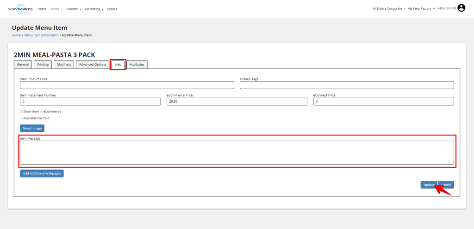Focus the eCommerce Price field

237,101
